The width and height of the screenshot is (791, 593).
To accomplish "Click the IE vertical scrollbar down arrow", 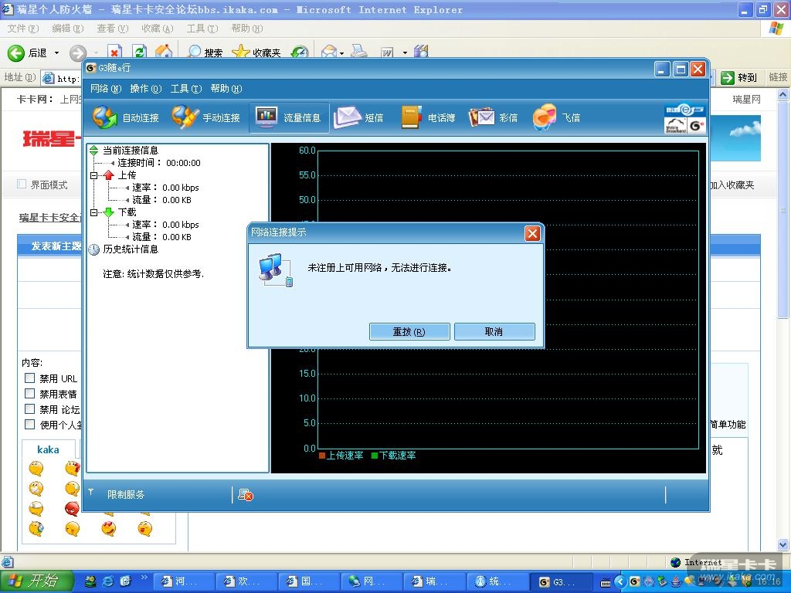I will tap(783, 544).
